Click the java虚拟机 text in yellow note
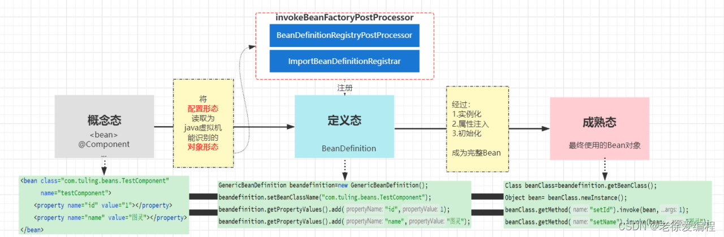Screen dimensions: 724x237 click(x=203, y=128)
